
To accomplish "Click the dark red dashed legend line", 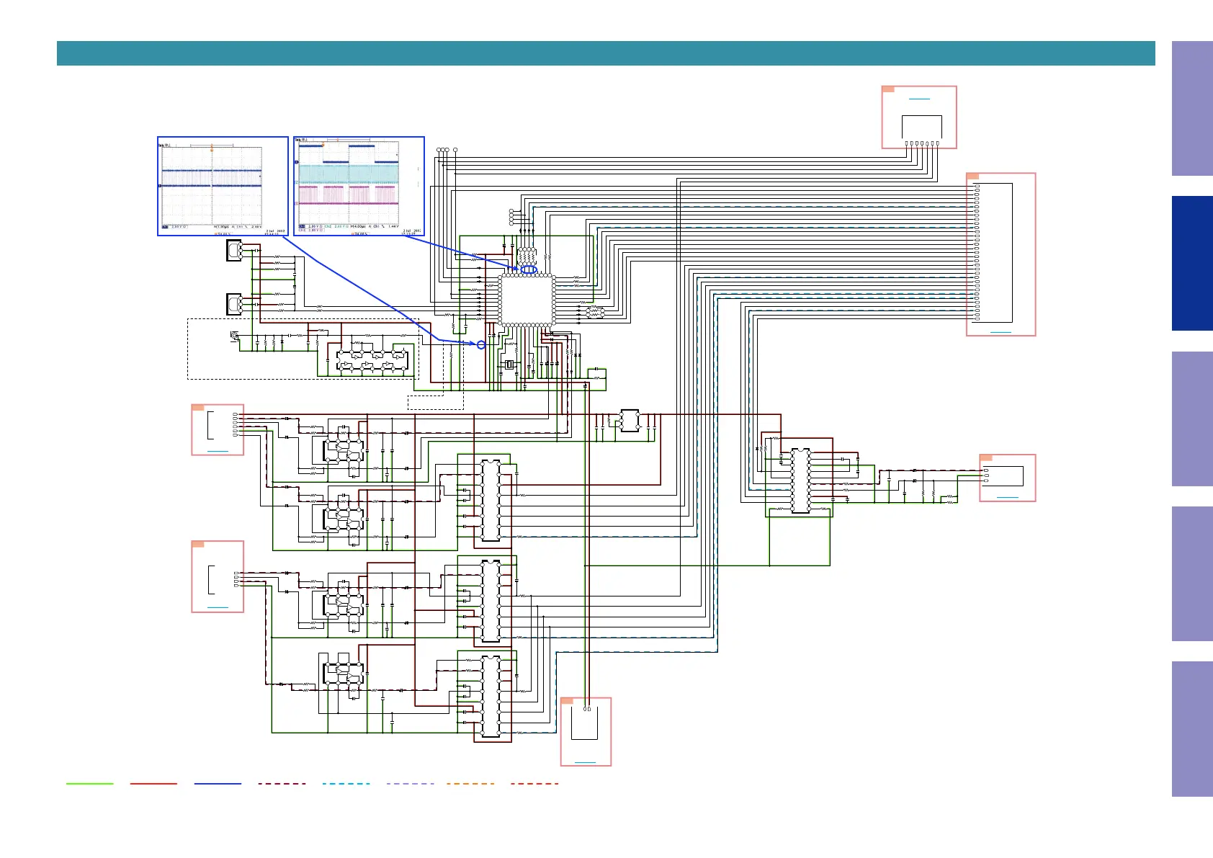I will click(x=282, y=784).
